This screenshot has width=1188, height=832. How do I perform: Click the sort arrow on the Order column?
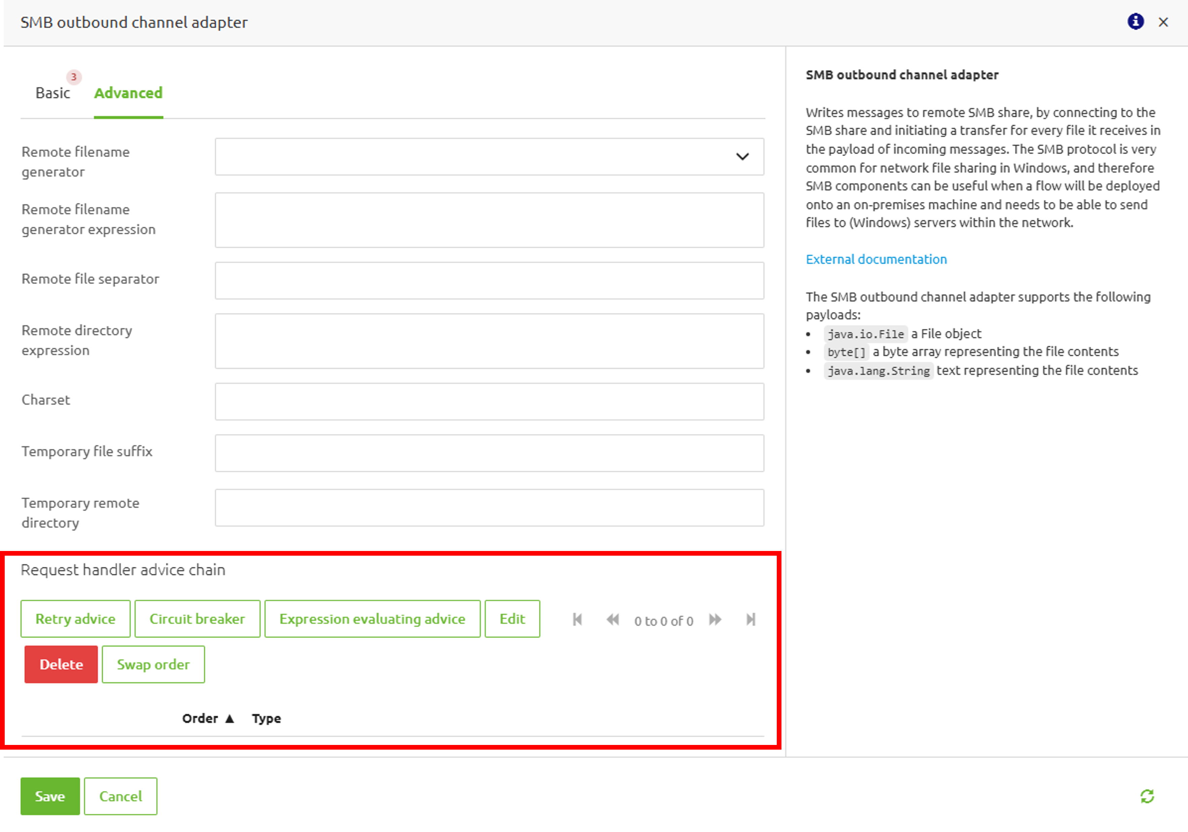(230, 718)
